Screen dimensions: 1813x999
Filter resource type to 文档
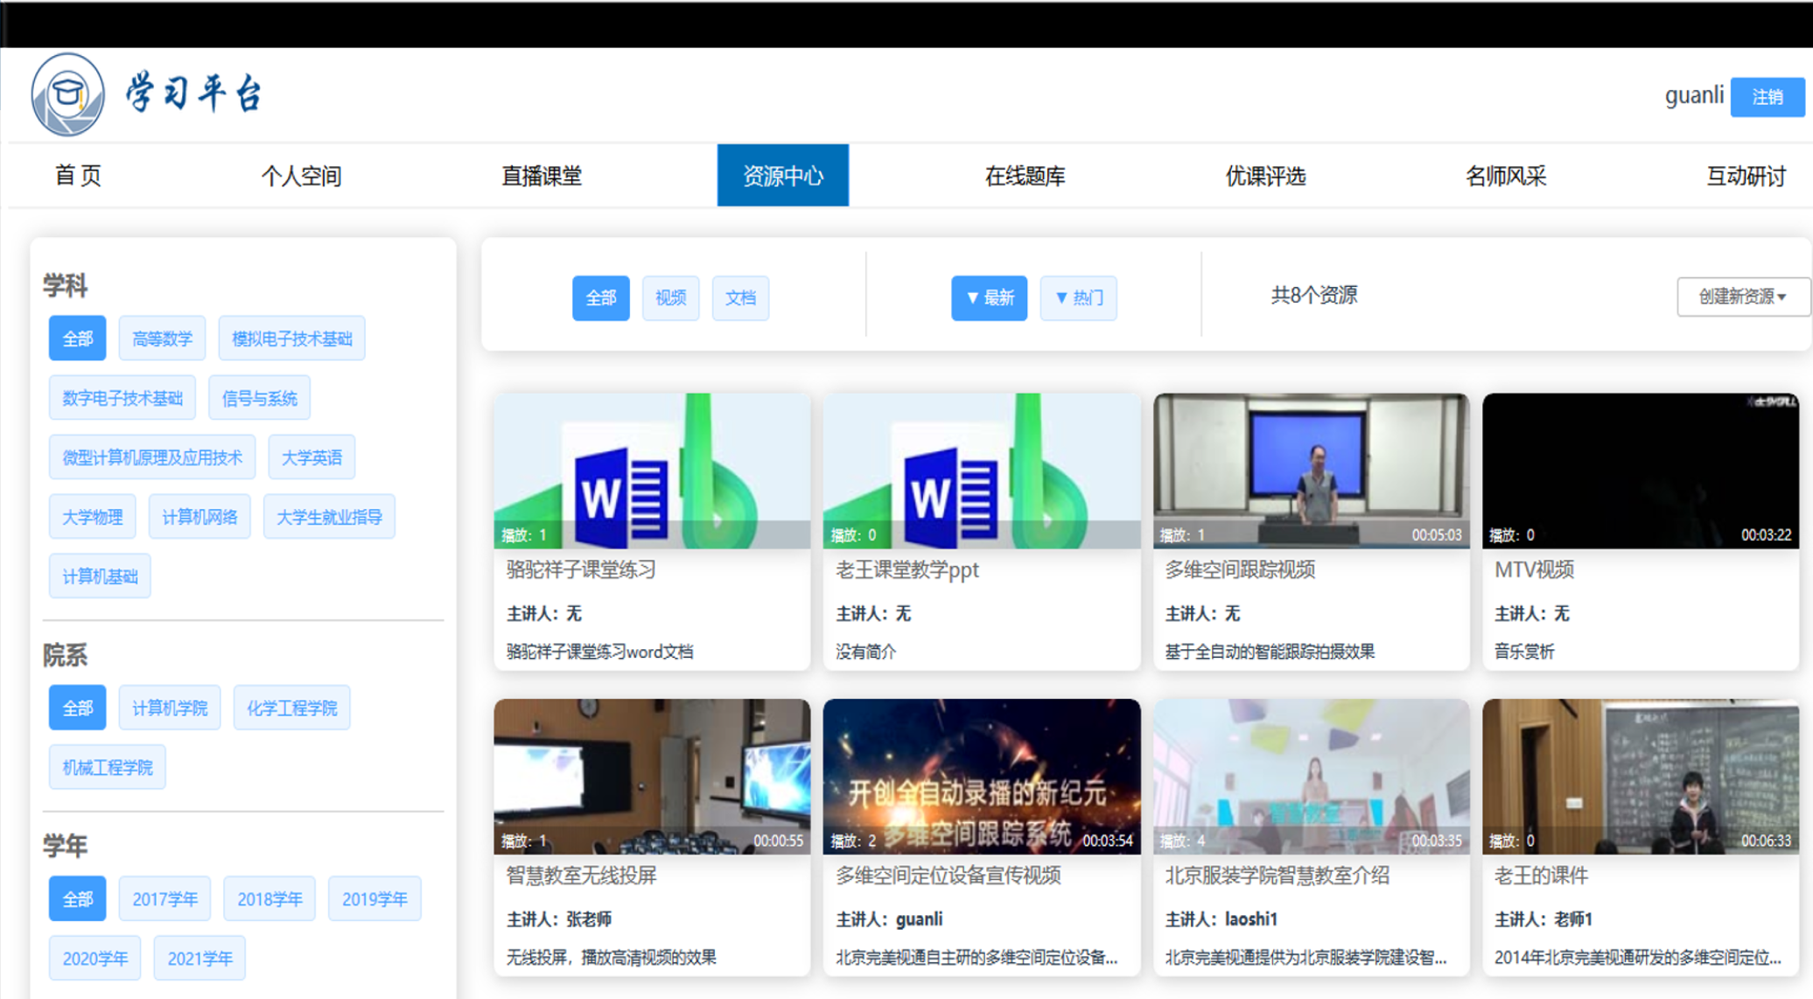tap(740, 298)
